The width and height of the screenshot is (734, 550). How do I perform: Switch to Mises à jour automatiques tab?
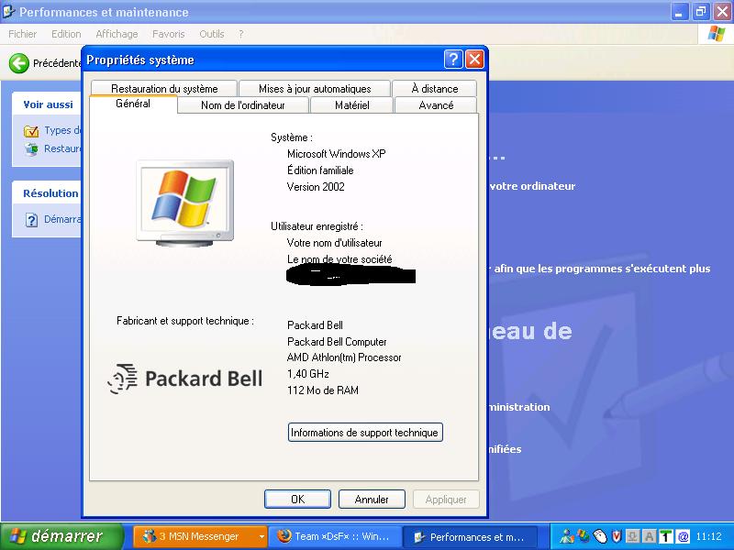coord(315,88)
